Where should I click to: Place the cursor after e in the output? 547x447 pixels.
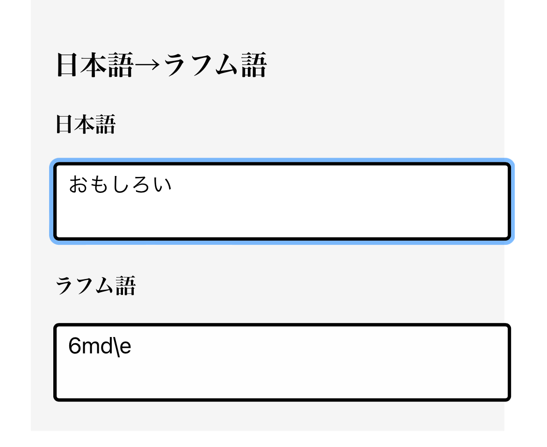pyautogui.click(x=132, y=347)
